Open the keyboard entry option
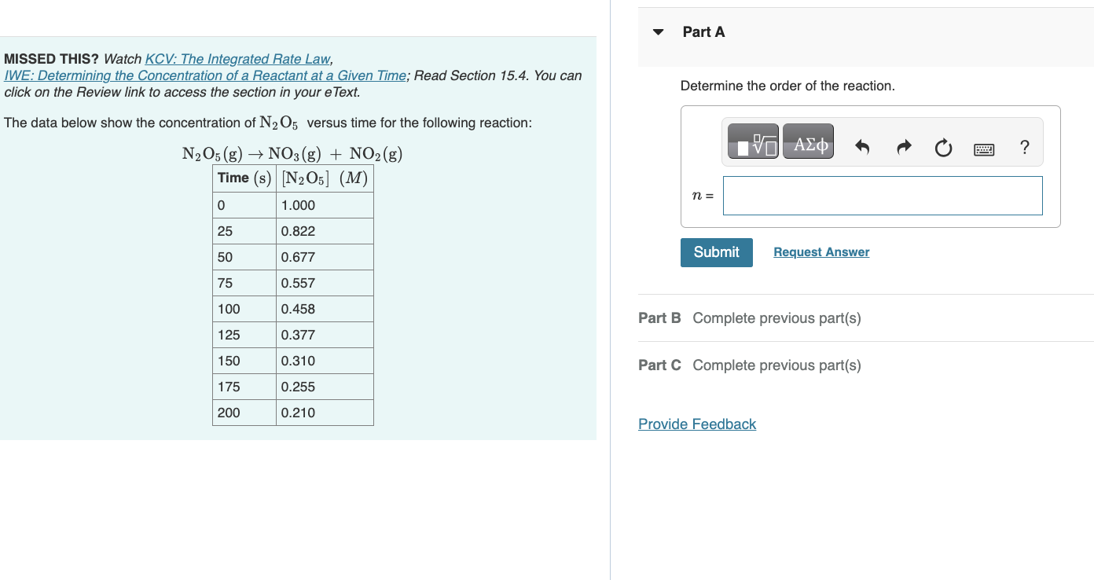The height and width of the screenshot is (580, 1094). click(x=984, y=149)
